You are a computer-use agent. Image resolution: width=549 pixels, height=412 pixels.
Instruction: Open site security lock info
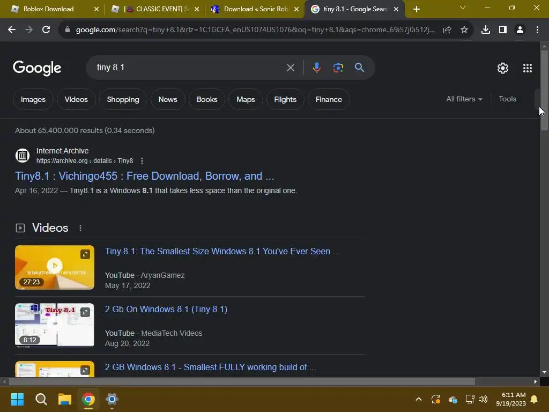[x=68, y=30]
